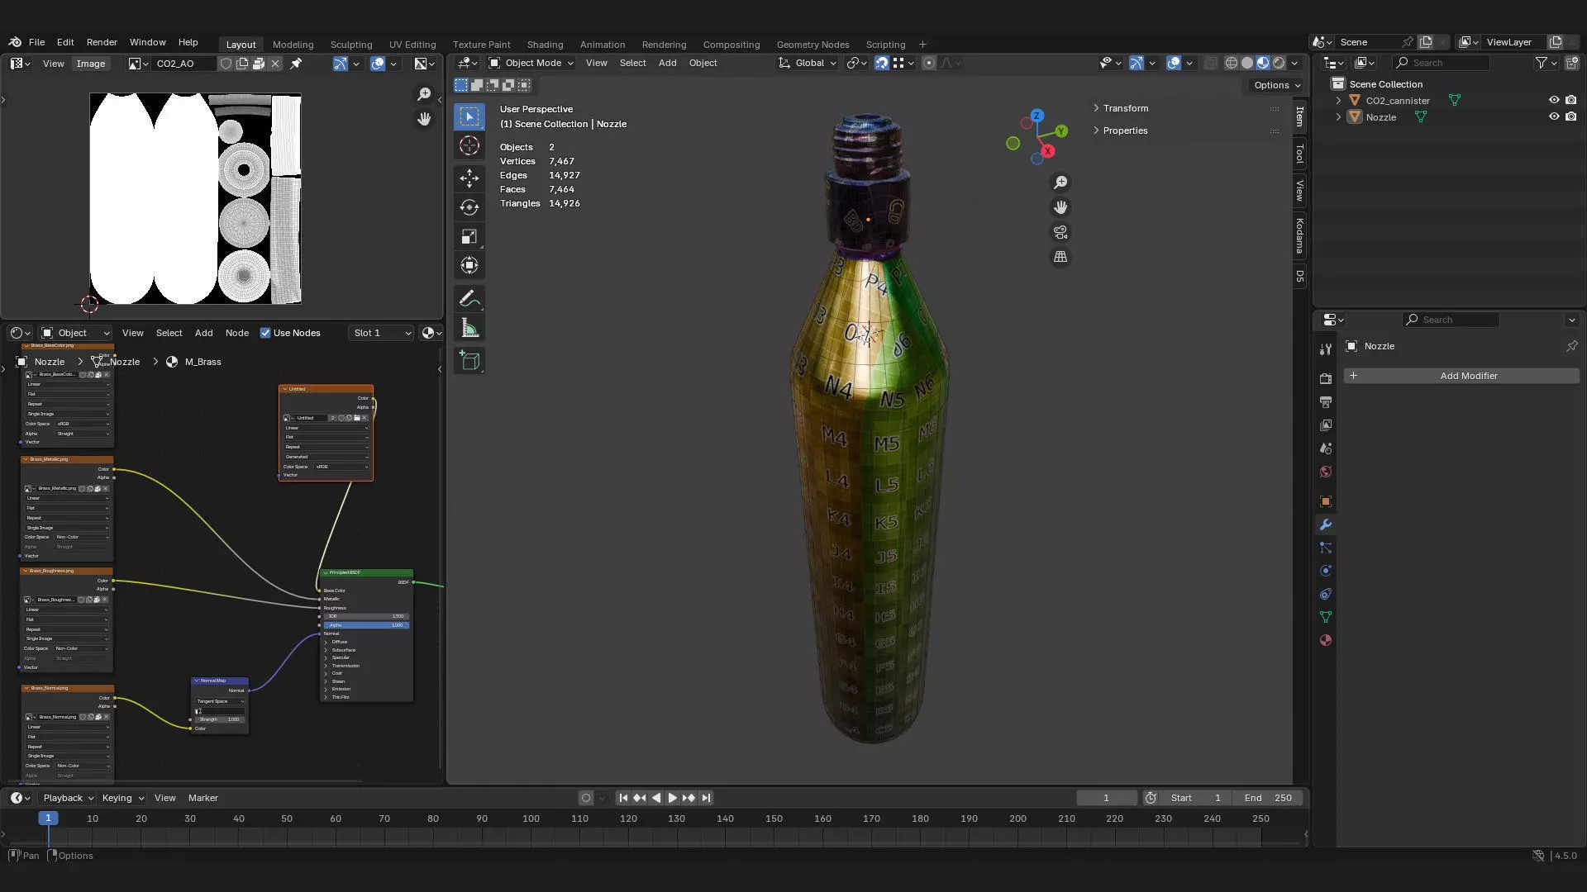1587x892 pixels.
Task: Open the Physics properties tab
Action: (x=1326, y=571)
